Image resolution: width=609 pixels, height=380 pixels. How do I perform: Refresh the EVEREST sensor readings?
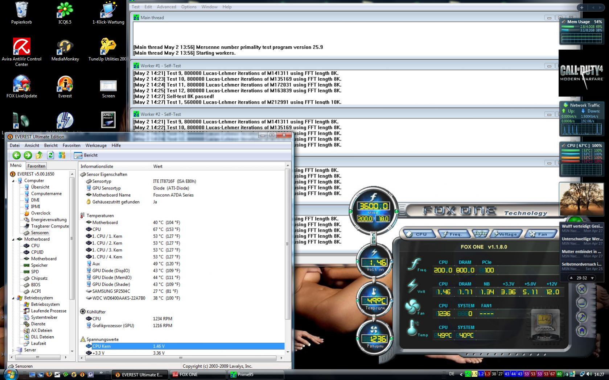click(50, 155)
